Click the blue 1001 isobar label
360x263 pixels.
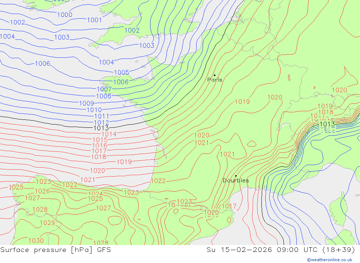pos(95,20)
